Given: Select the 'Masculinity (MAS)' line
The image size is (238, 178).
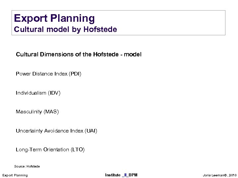Looking at the screenshot, I should [x=37, y=112].
